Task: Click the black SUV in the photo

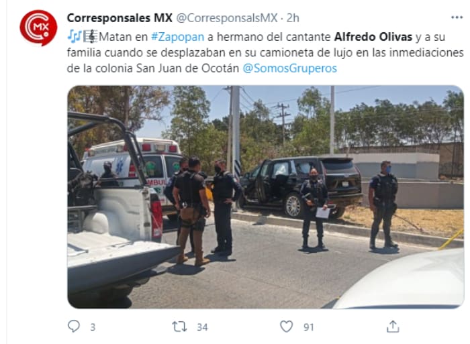Action: coord(300,186)
